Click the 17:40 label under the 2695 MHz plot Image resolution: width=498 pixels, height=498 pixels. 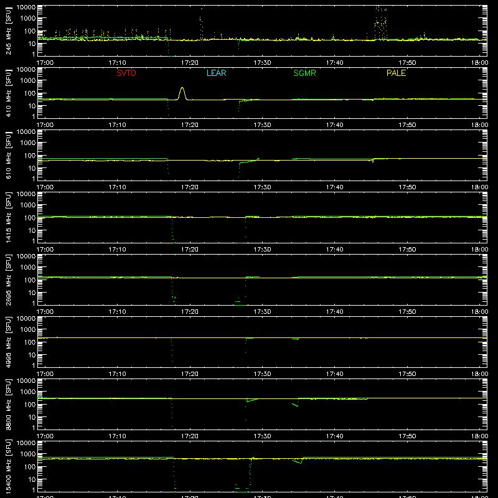coord(335,312)
